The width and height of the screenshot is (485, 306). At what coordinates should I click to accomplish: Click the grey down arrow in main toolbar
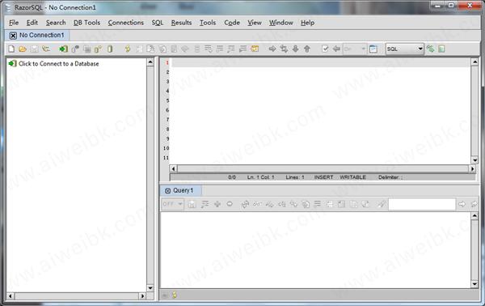tap(295, 49)
